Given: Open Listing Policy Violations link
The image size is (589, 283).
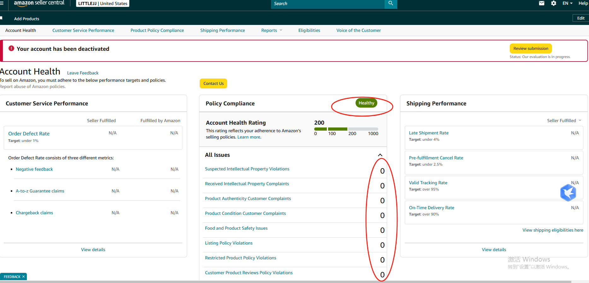Looking at the screenshot, I should pyautogui.click(x=229, y=243).
